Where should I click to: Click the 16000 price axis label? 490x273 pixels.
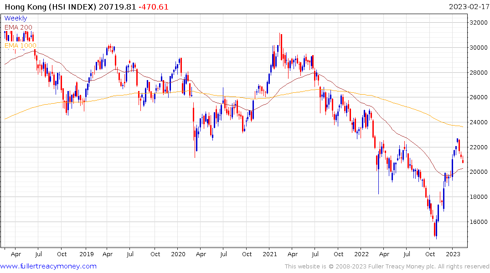click(479, 222)
